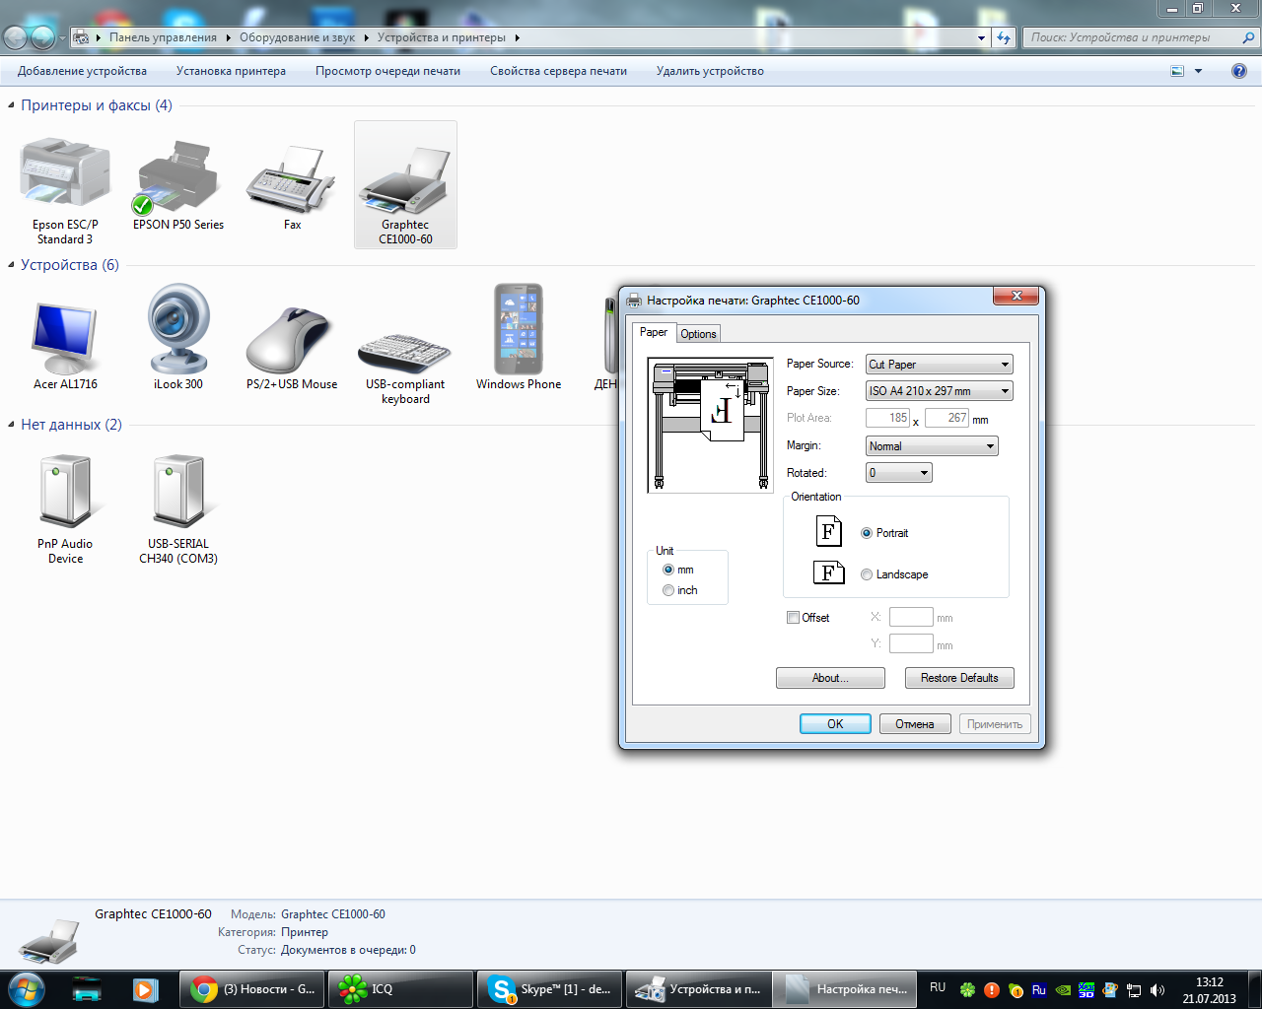Select the Acer AL1716 monitor icon
This screenshot has height=1009, width=1262.
pyautogui.click(x=65, y=338)
